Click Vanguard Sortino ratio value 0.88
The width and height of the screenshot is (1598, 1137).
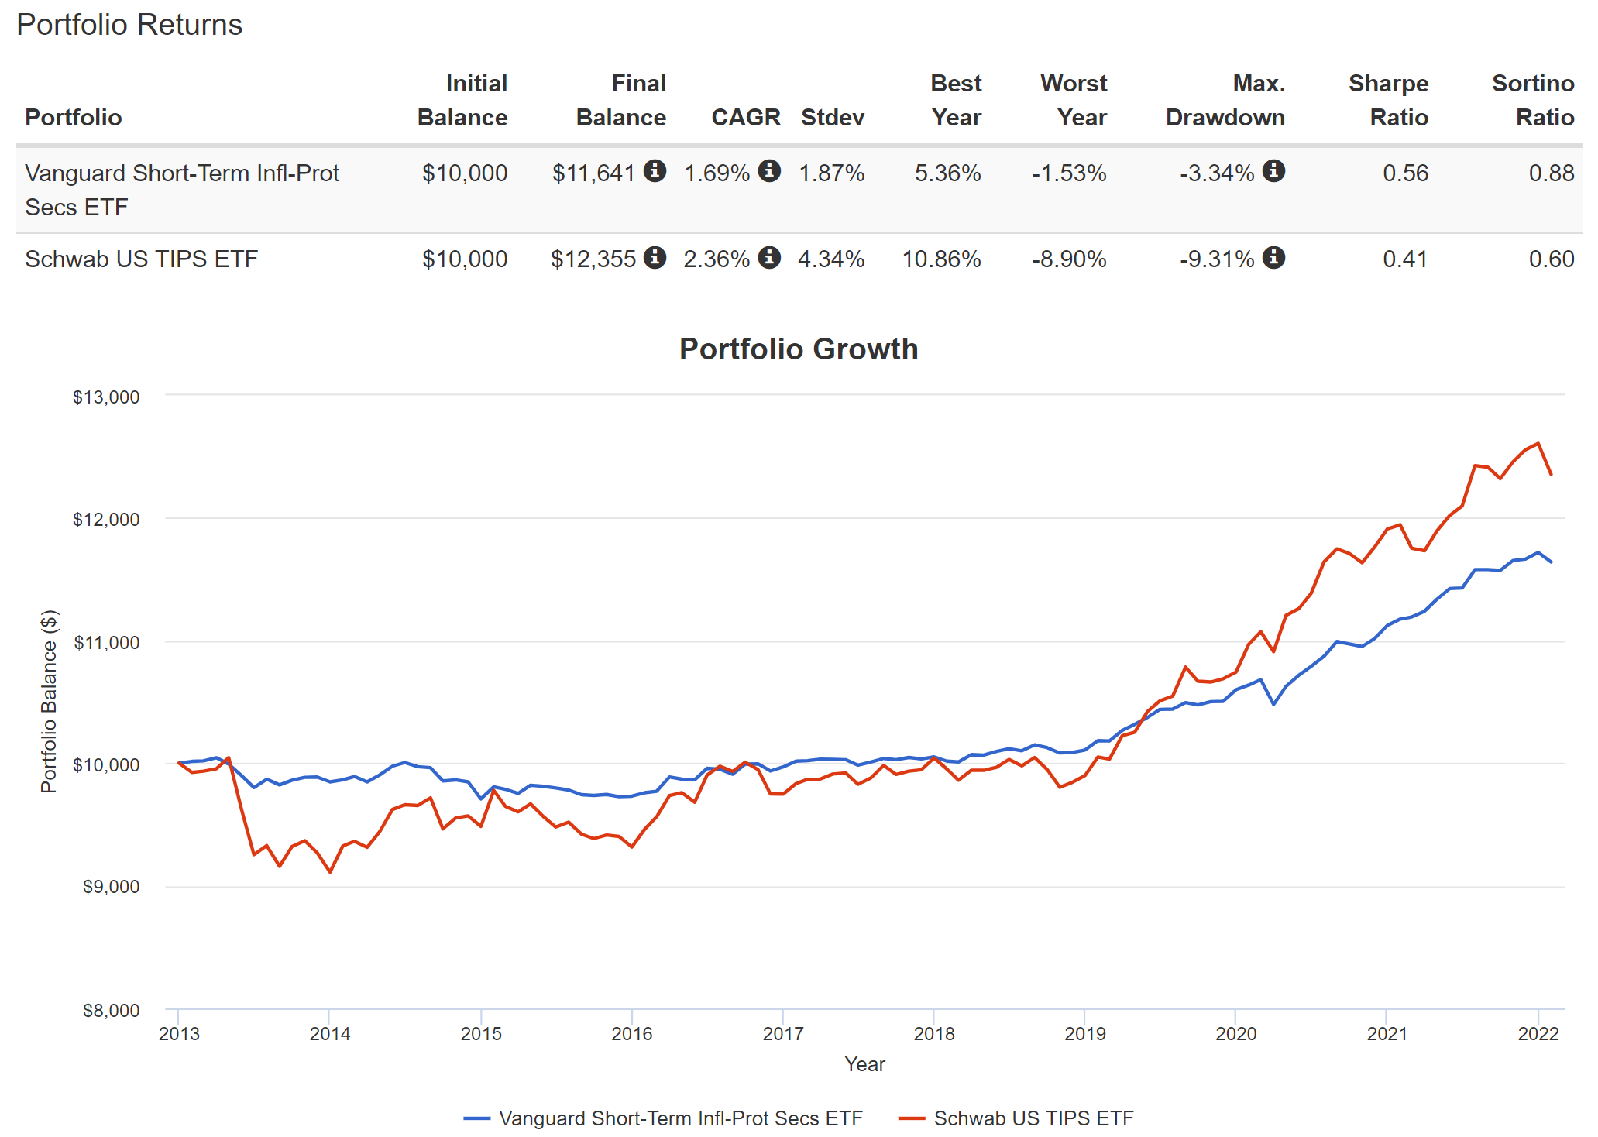click(1551, 173)
